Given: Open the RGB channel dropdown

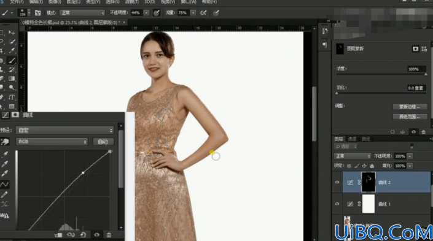Looking at the screenshot, I should (52, 142).
